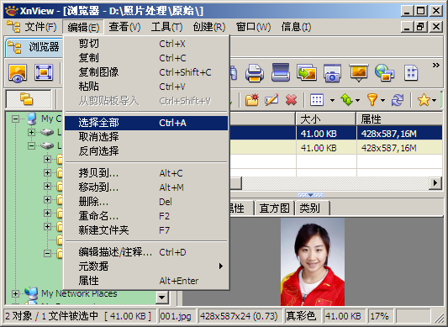Choose 取消选择 menu entry
This screenshot has height=327, width=448.
[146, 137]
